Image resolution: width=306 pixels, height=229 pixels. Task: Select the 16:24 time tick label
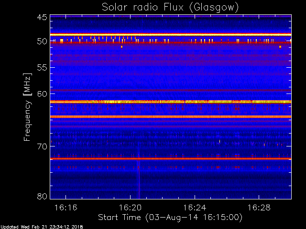coord(195,208)
